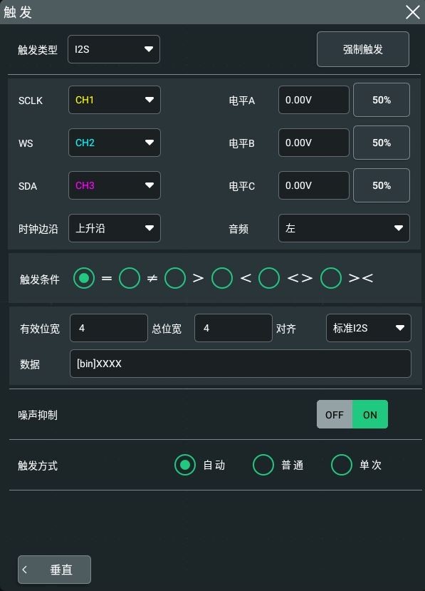This screenshot has width=425, height=591.
Task: Go back to the 垂直 vertical menu
Action: tap(54, 570)
